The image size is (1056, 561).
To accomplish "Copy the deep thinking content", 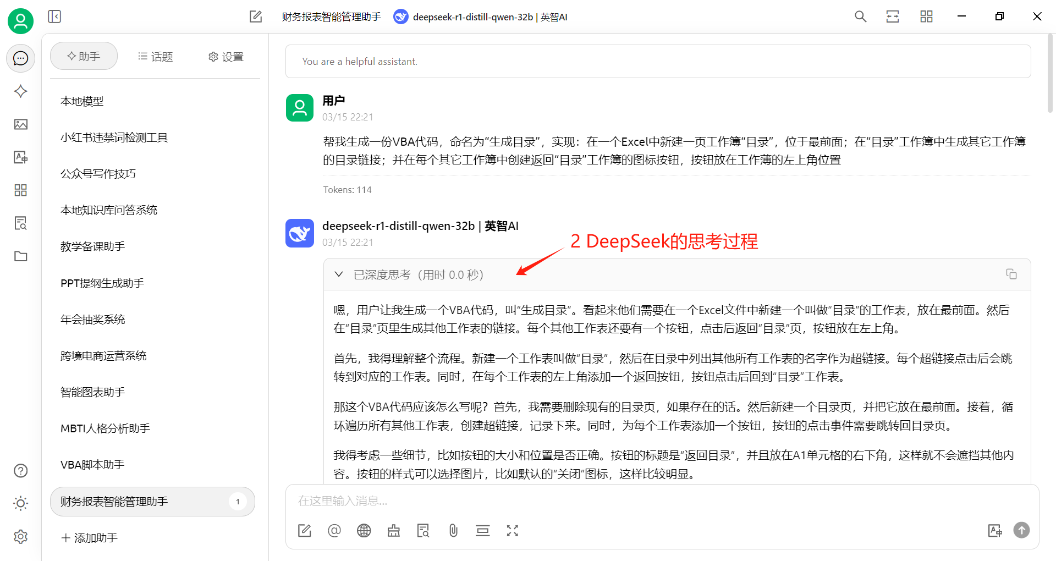I will click(1011, 274).
